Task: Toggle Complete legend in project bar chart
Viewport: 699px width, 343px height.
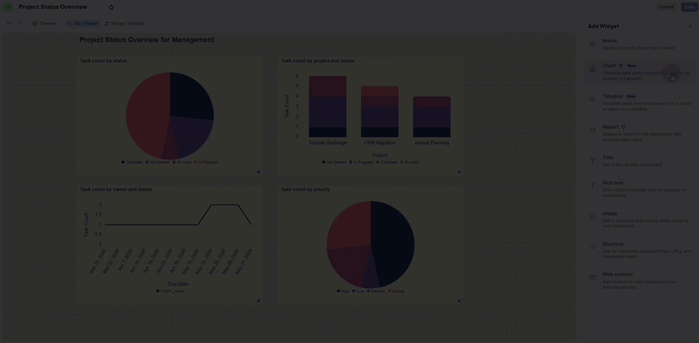Action: click(387, 162)
